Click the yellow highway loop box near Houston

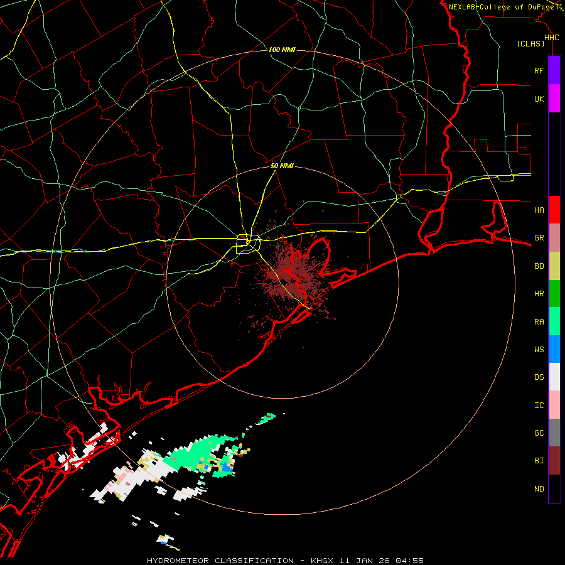coord(248,244)
